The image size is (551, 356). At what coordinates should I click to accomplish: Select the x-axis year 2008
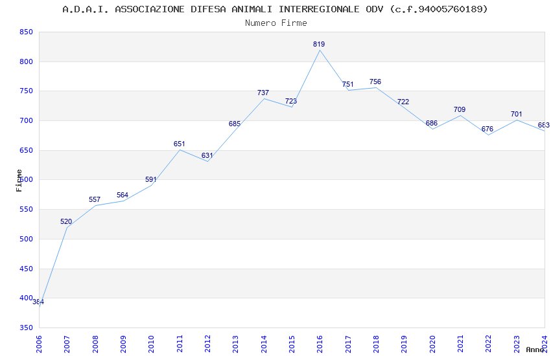[x=95, y=344]
